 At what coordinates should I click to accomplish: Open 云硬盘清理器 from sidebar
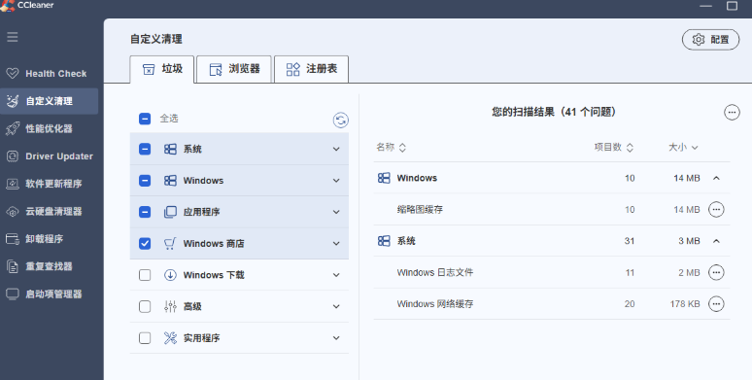point(49,211)
